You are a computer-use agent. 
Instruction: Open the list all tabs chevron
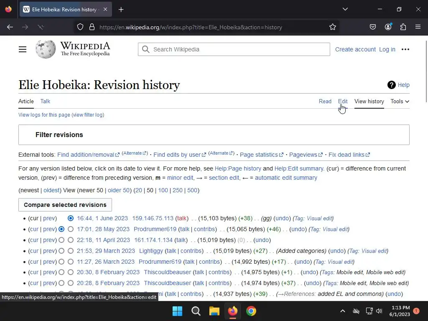pos(345,9)
